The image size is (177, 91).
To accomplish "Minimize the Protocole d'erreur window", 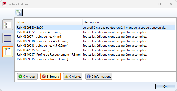I will pyautogui.click(x=148, y=4).
